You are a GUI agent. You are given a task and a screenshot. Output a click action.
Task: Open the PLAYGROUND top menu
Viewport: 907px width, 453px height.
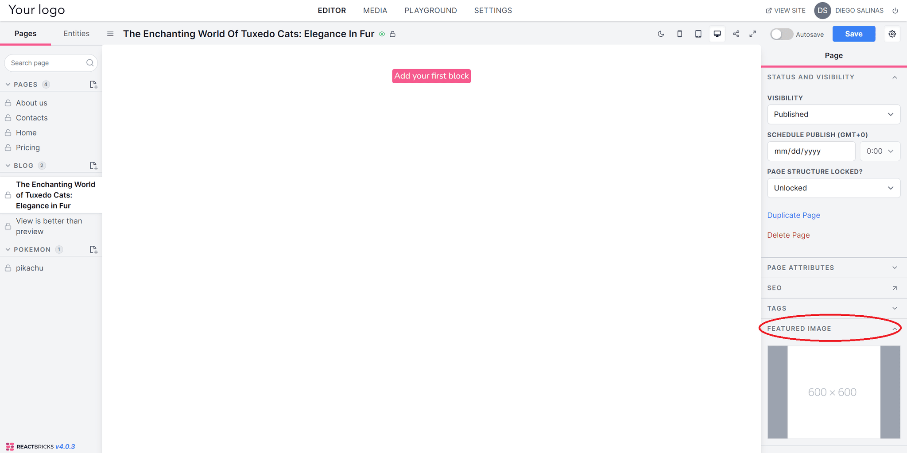coord(430,11)
